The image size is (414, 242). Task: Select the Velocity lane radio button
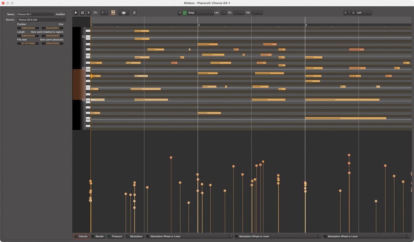point(75,236)
